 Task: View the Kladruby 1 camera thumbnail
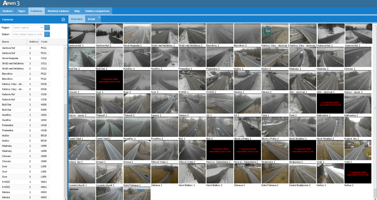click(303, 57)
